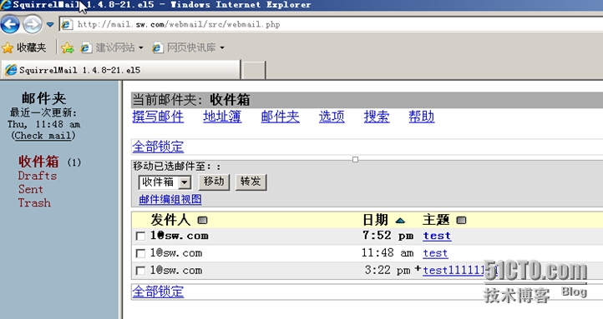Click the top 全部锁定 select all link
The height and width of the screenshot is (319, 603).
pos(158,147)
